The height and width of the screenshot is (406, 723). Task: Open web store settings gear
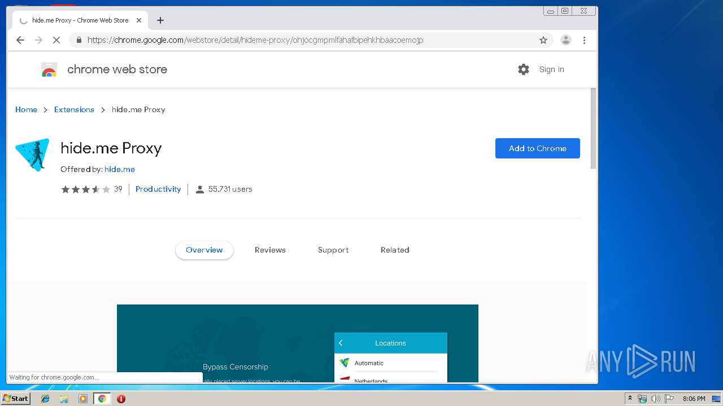click(x=524, y=69)
